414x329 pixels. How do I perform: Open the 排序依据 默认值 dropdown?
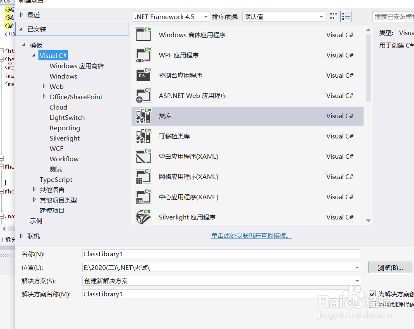click(x=284, y=17)
